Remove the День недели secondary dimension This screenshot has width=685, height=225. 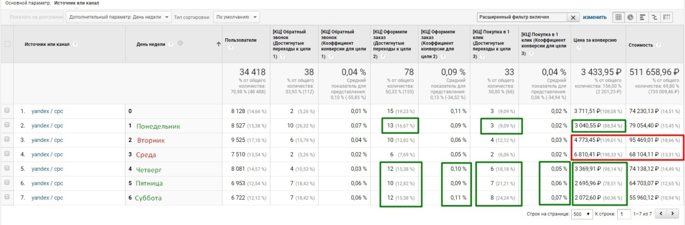180,44
